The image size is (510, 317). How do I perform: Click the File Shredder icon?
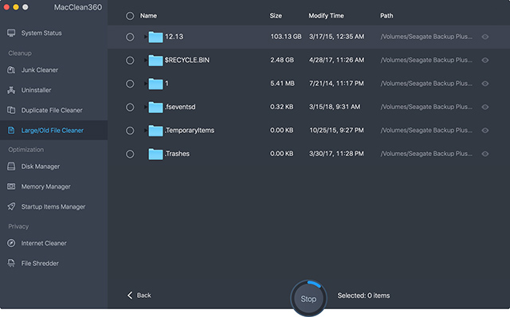[11, 263]
